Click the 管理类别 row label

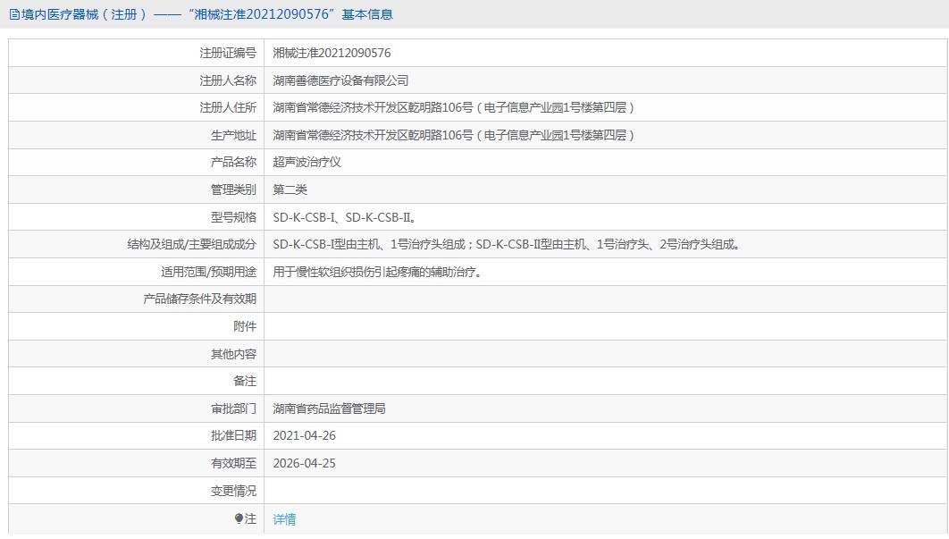pyautogui.click(x=233, y=189)
